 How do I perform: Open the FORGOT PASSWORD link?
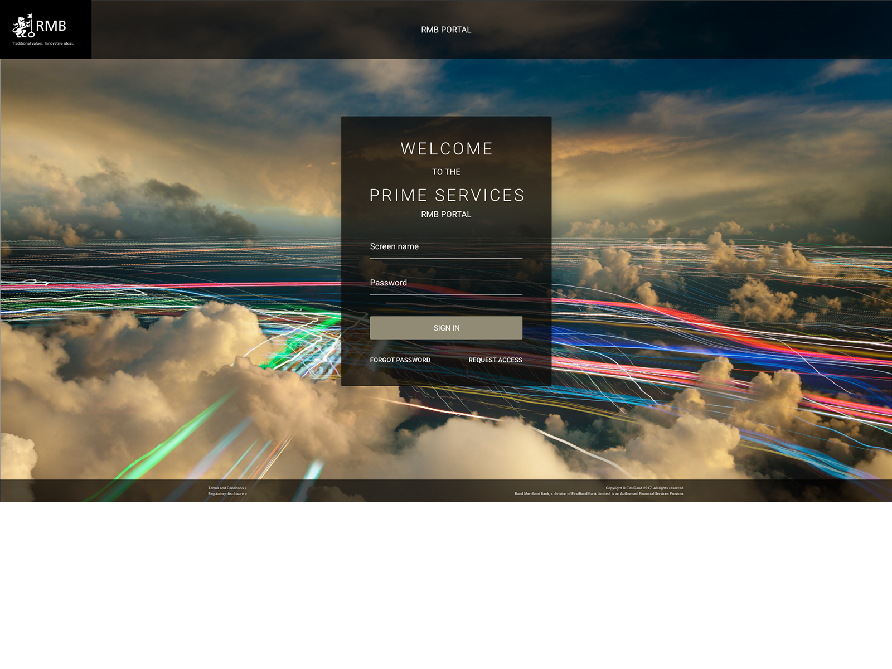[400, 360]
